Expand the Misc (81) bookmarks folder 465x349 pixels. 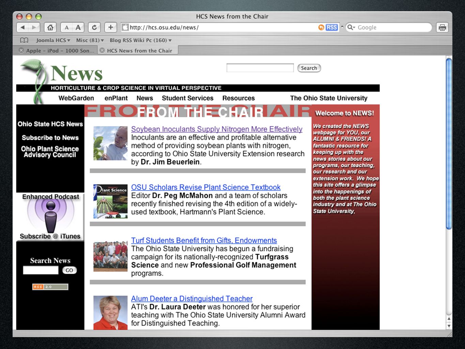click(90, 40)
